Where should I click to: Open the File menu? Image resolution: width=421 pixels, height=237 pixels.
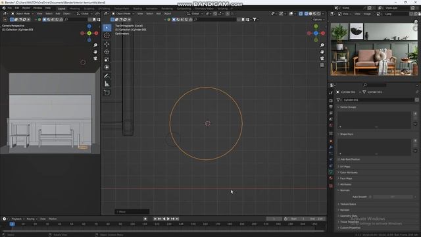(10, 8)
